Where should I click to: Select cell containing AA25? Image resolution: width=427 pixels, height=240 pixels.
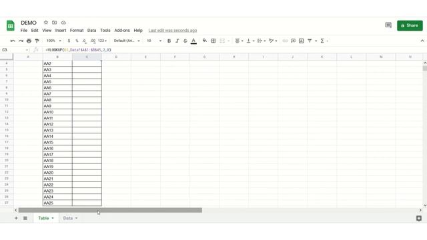[57, 203]
